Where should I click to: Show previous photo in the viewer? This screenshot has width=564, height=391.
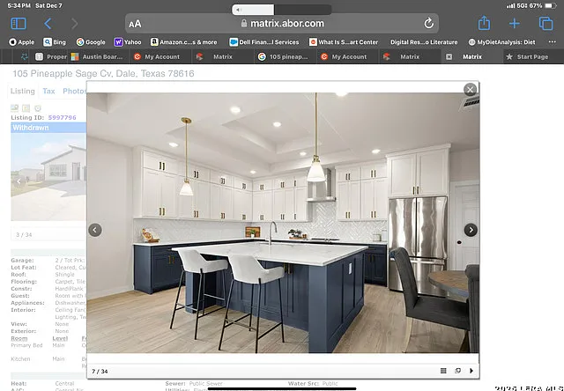click(x=95, y=230)
